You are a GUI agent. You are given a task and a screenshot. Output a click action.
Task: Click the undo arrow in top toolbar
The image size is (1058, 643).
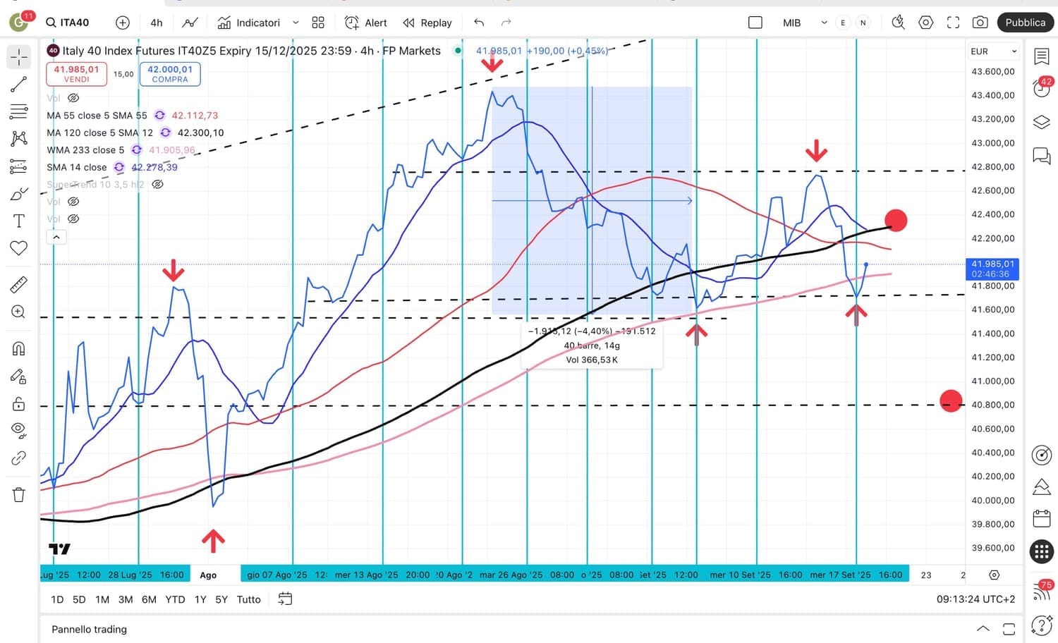(x=479, y=23)
